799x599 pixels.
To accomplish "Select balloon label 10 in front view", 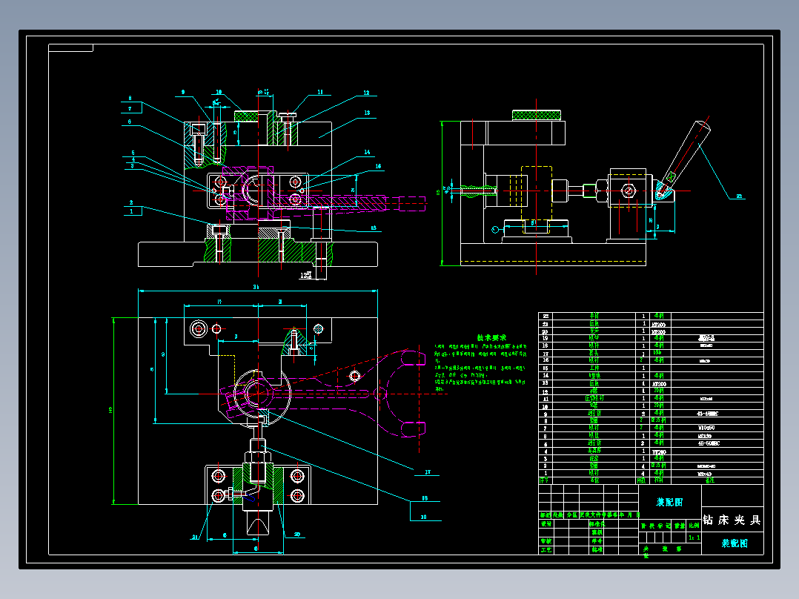I will pos(219,92).
